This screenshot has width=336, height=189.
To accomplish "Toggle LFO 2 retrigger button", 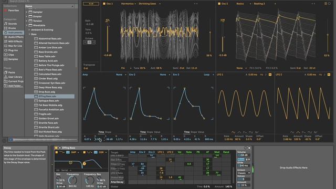I will 329,75.
